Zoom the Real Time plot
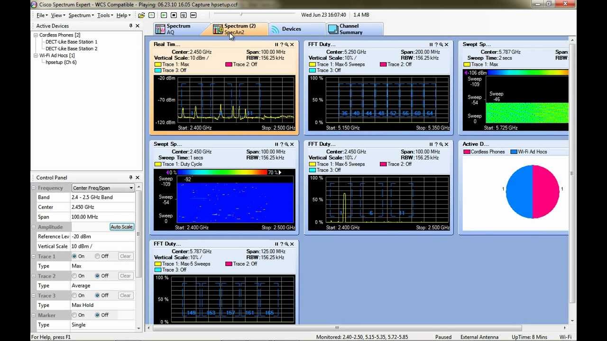Viewport: 607px width, 341px height. point(286,45)
